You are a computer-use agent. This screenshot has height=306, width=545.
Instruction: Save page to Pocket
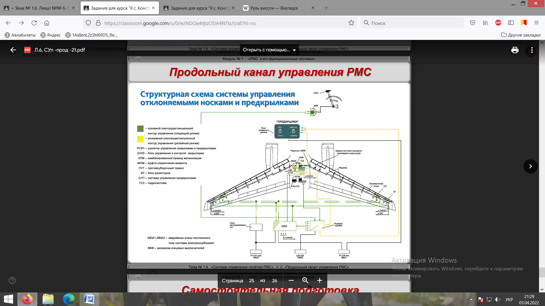click(473, 23)
